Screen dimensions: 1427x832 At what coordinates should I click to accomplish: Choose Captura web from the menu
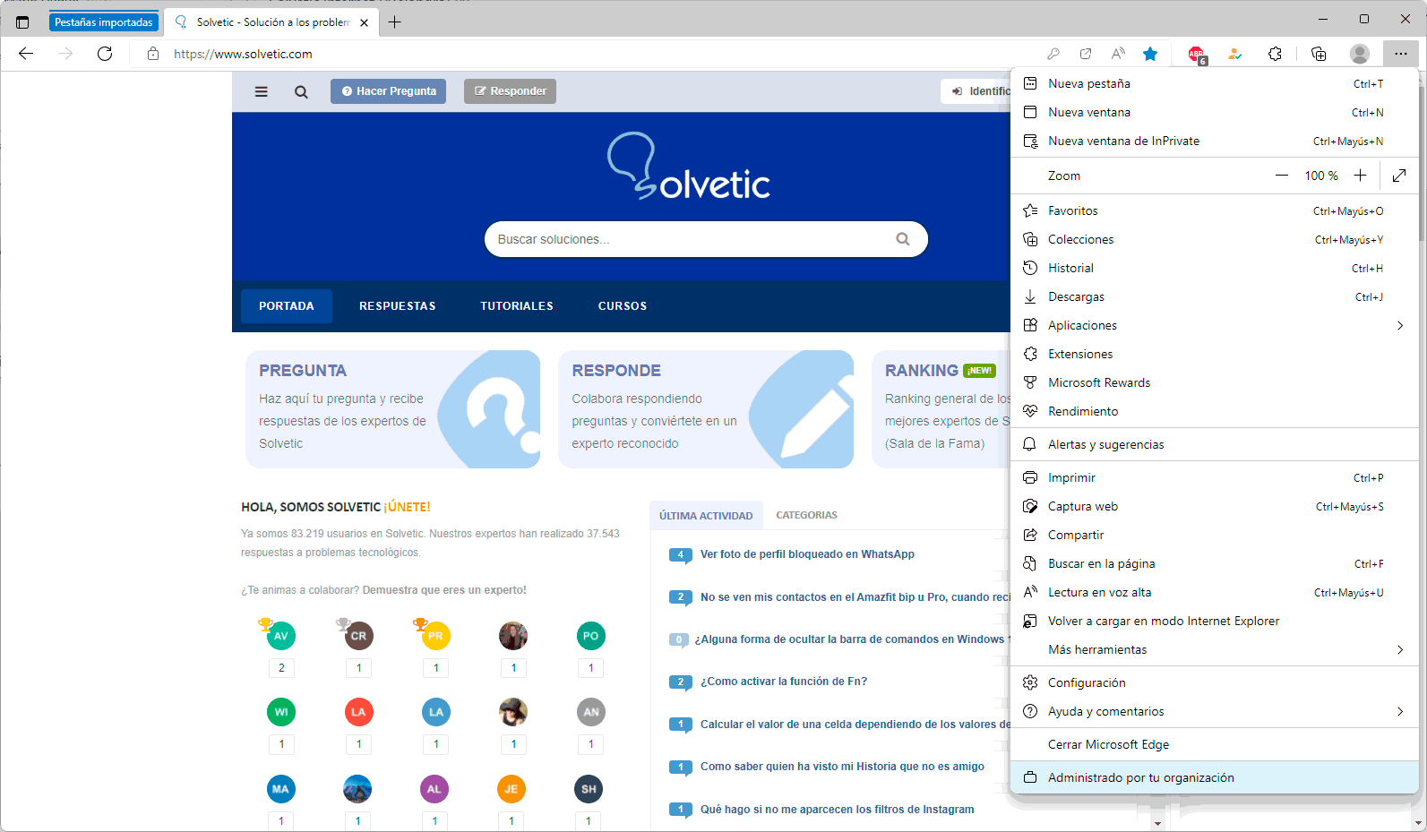click(x=1215, y=506)
